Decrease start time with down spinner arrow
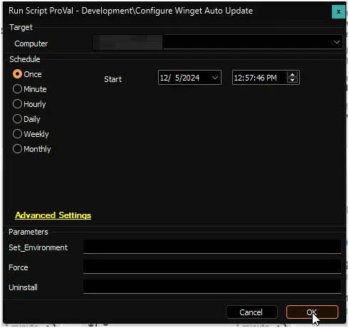Screen dimensions: 349x328 click(292, 80)
